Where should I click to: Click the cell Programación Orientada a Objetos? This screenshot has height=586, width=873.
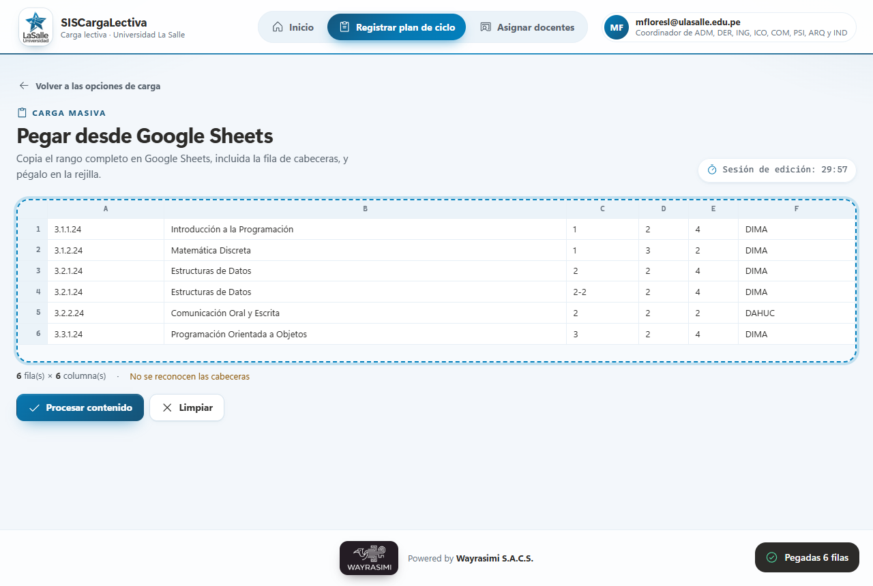(366, 334)
